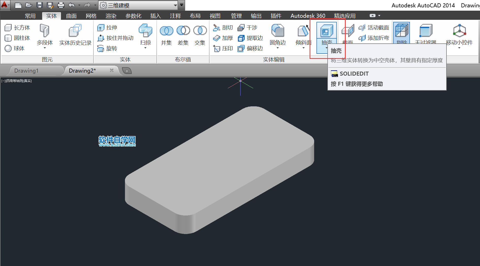Click the viewport view label 西南等轴测
Viewport: 480px width, 266px height.
14,81
